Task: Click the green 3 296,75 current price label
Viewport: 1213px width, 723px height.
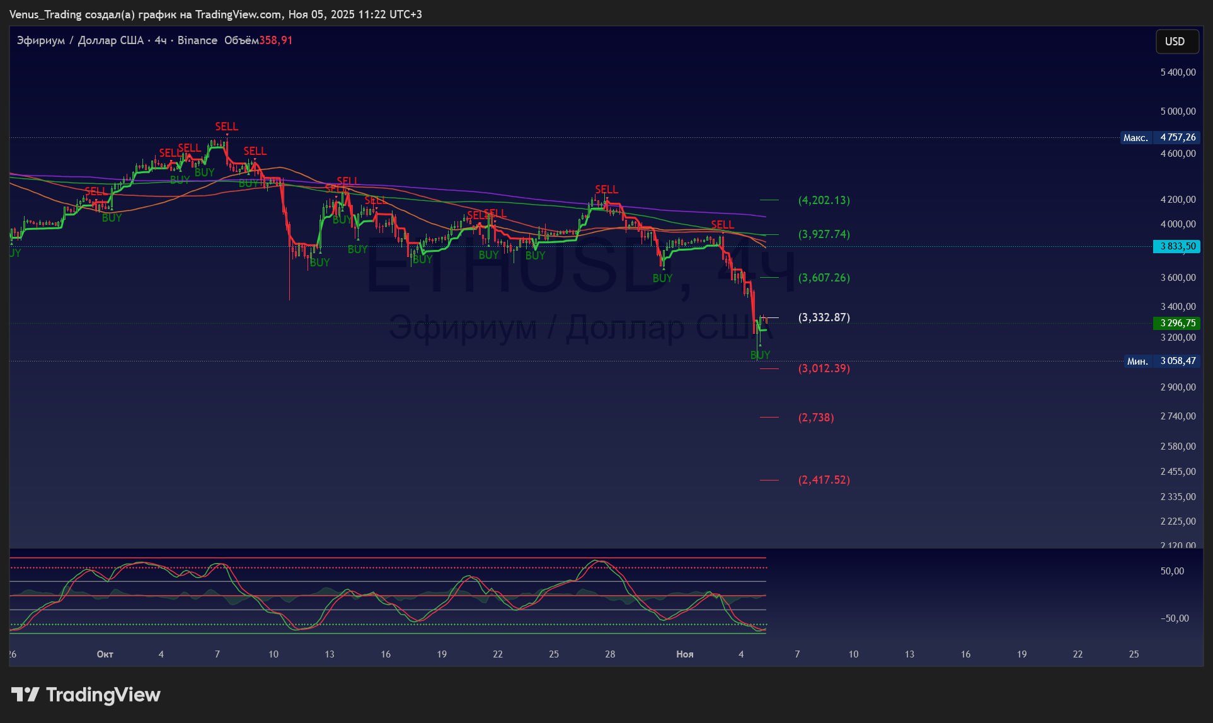Action: (x=1176, y=323)
